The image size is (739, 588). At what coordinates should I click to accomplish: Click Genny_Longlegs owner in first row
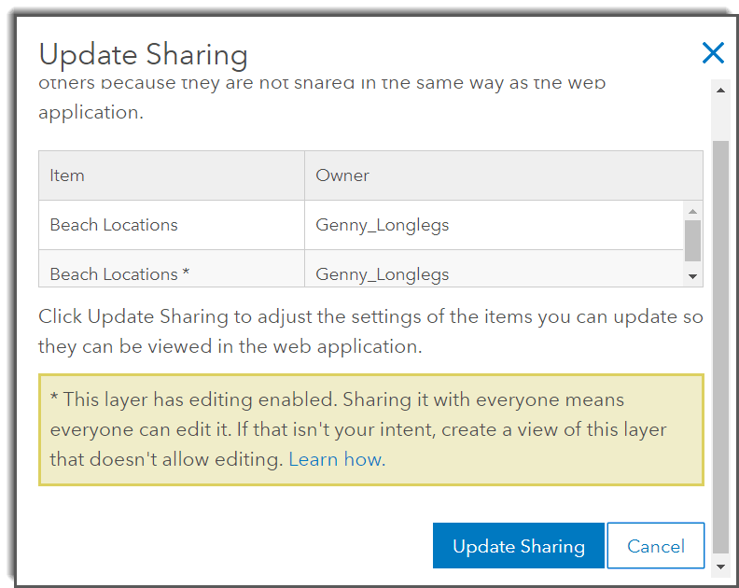point(383,225)
